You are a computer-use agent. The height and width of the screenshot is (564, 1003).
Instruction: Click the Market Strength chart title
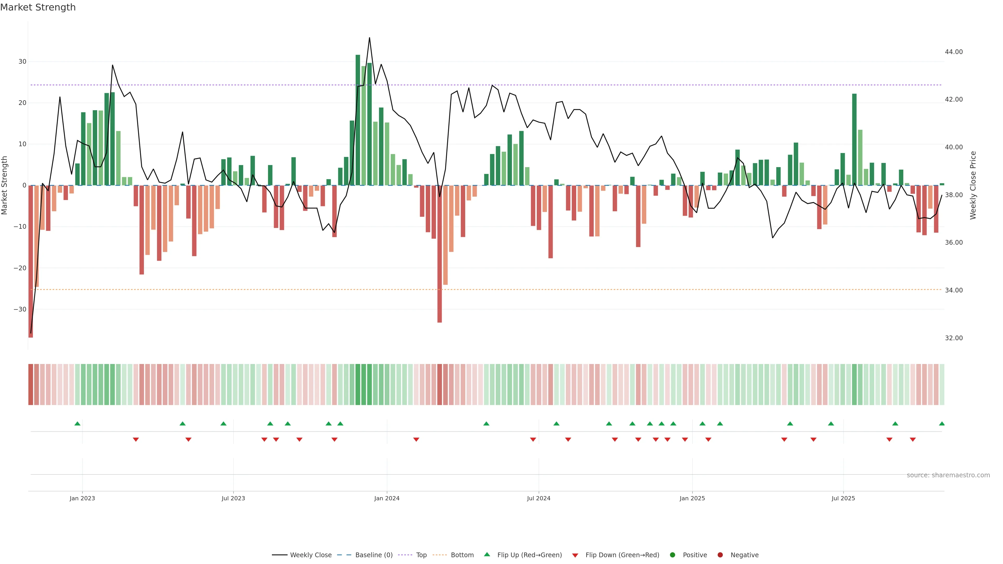(x=38, y=7)
